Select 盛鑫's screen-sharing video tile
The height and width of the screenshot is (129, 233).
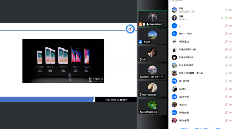click(x=153, y=19)
